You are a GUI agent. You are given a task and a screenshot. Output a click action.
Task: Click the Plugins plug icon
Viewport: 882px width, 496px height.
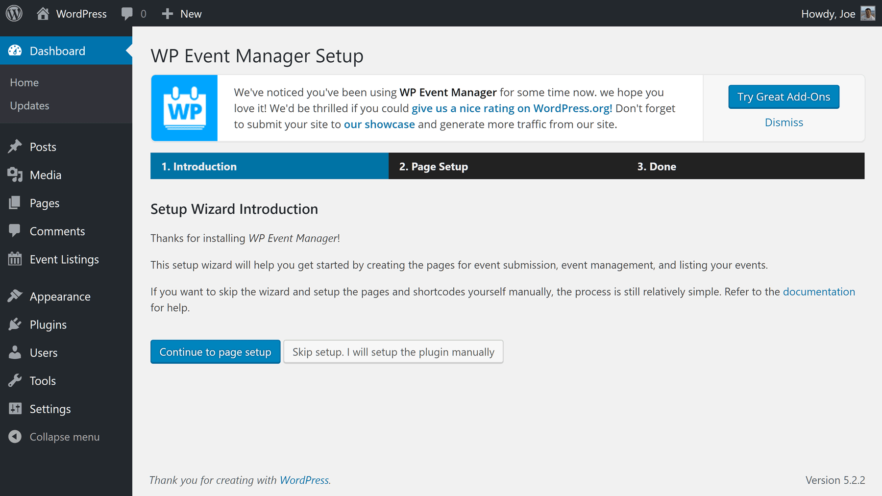15,324
